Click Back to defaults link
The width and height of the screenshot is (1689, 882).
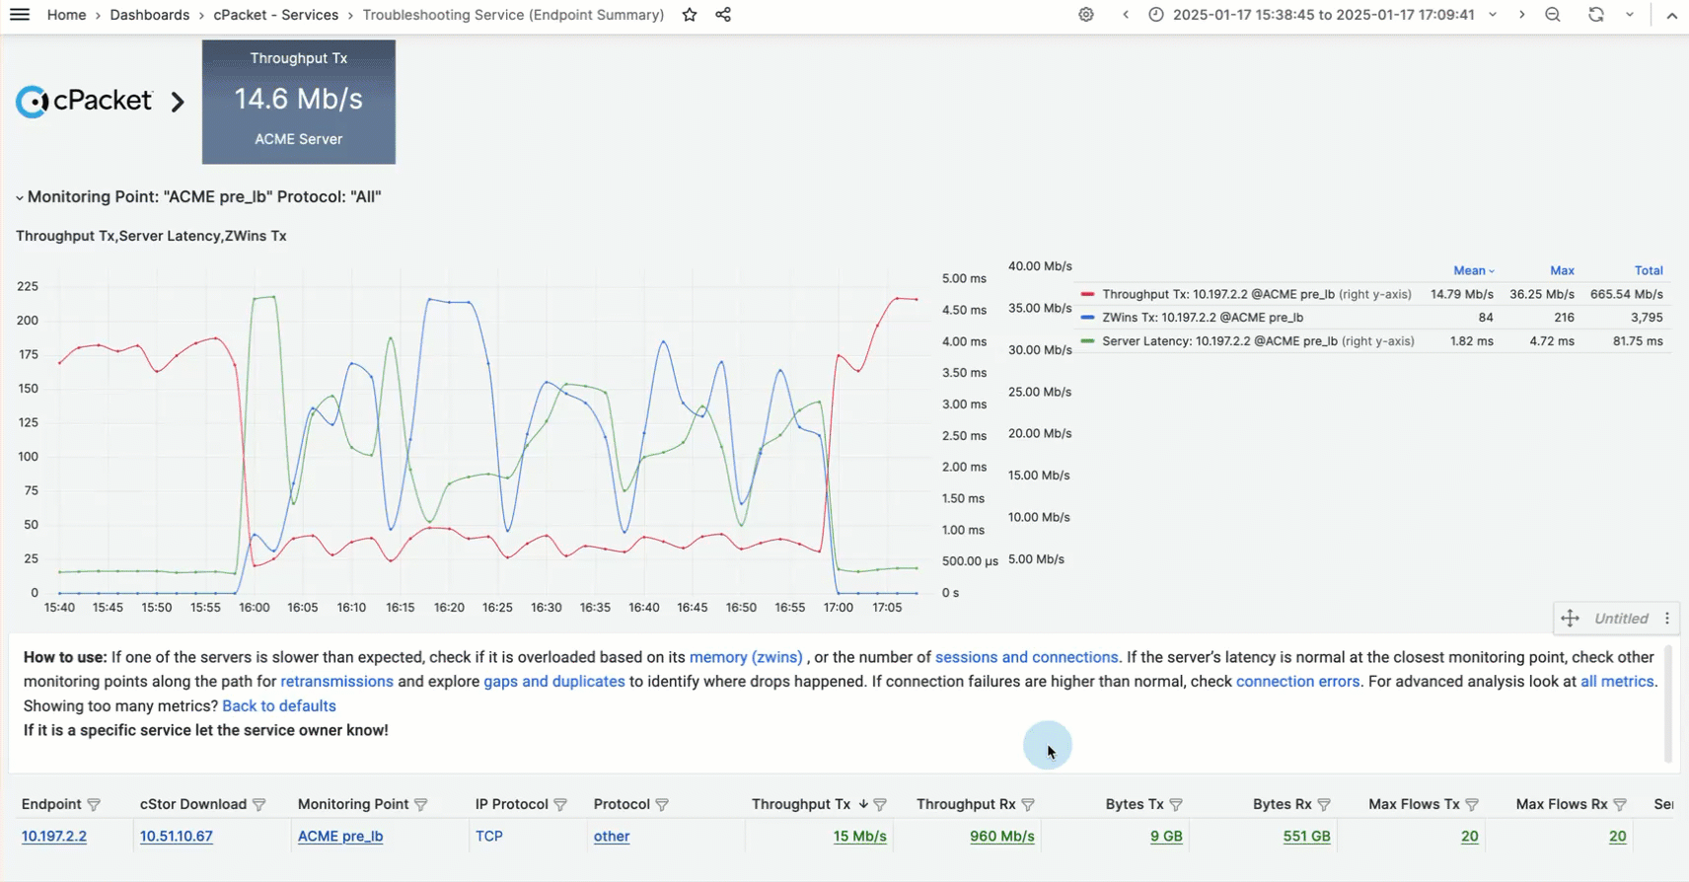tap(279, 706)
